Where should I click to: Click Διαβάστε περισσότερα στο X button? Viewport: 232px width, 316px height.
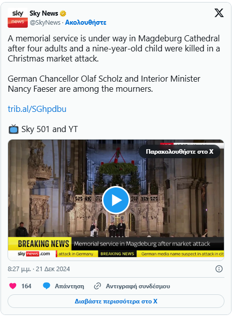(x=116, y=301)
